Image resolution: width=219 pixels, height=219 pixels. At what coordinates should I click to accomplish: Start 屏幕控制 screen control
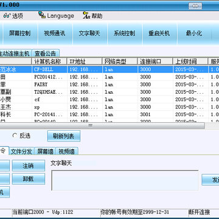click(19, 33)
